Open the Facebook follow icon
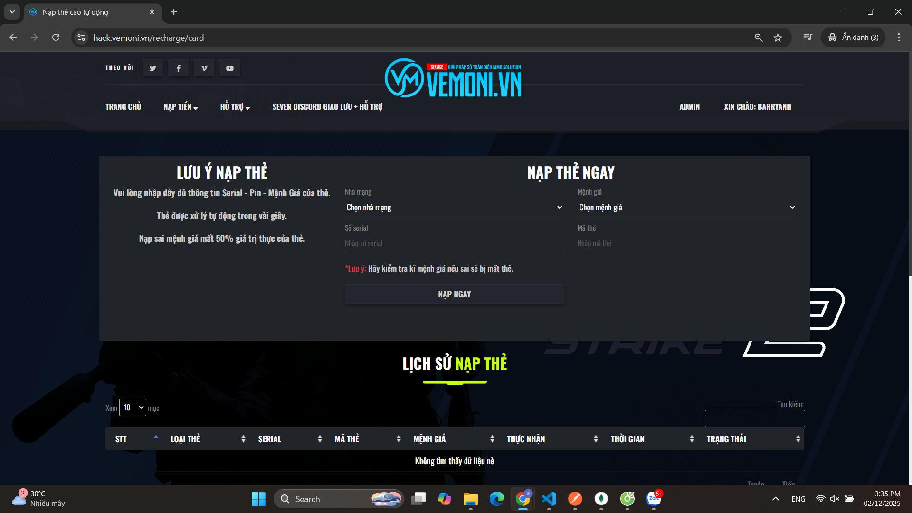The image size is (912, 513). 178,68
